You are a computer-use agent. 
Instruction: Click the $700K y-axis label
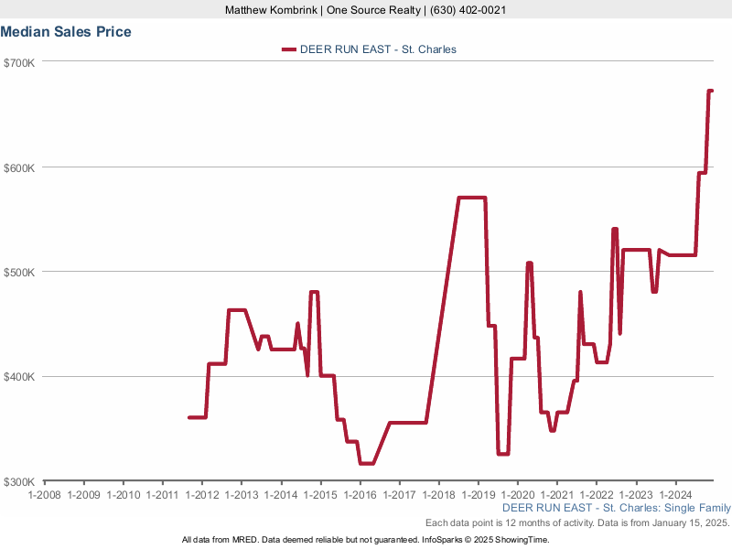point(19,62)
